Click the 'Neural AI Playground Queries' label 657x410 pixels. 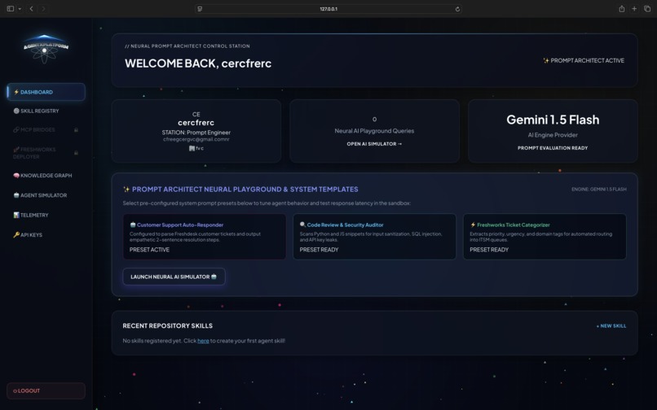click(x=374, y=131)
